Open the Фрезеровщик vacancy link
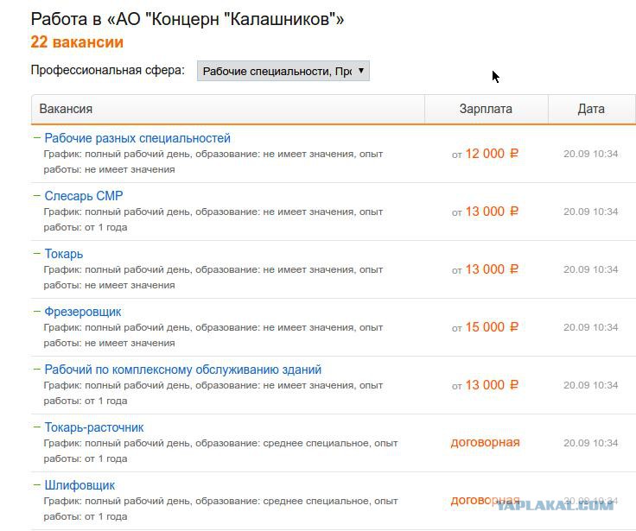 (x=83, y=312)
